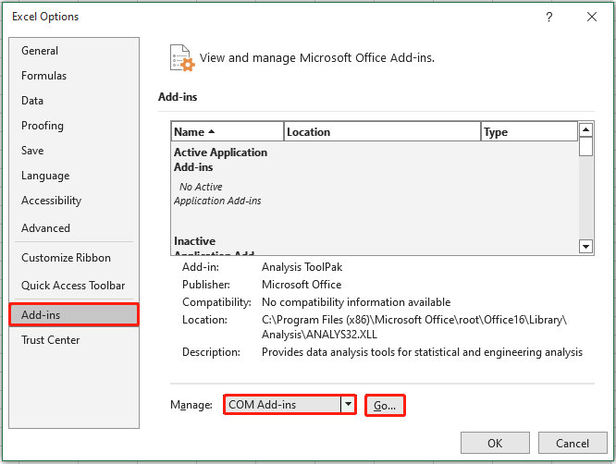Click the Add-ins gear document icon
This screenshot has height=464, width=616.
click(182, 58)
